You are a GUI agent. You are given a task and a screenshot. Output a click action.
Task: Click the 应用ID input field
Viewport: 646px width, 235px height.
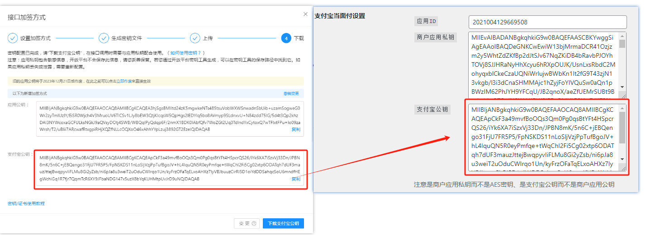547,22
